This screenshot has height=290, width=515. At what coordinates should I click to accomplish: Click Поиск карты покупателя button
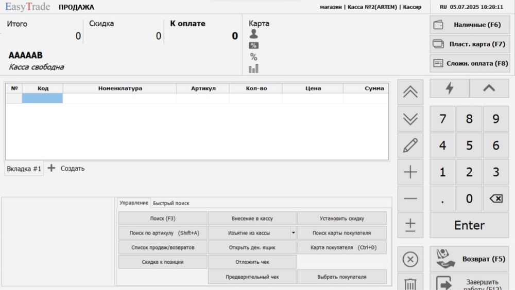(342, 233)
